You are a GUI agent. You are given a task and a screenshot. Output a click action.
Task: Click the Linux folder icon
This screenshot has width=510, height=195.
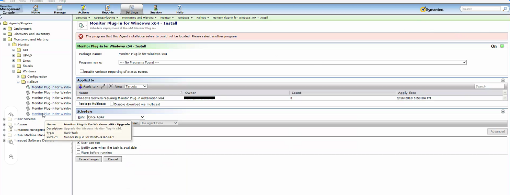click(19, 60)
